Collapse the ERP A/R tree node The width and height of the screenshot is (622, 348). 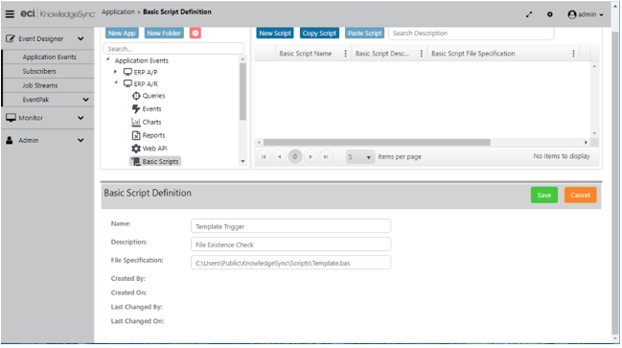point(116,83)
